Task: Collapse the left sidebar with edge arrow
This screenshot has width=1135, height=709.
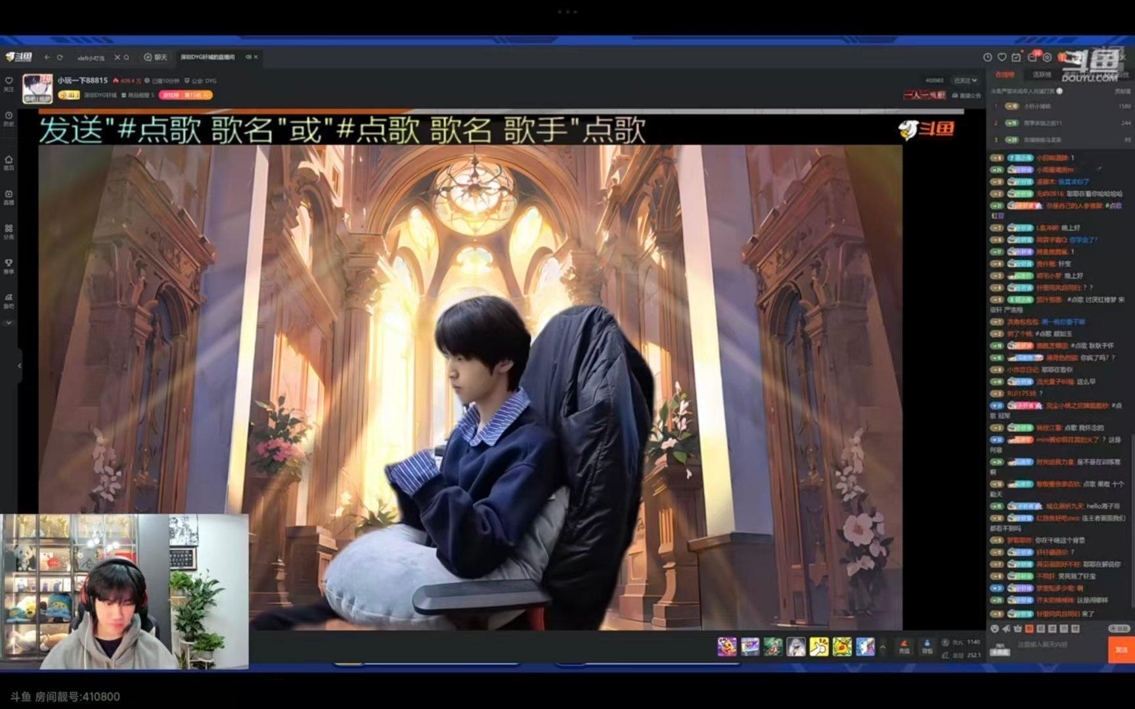Action: click(x=20, y=366)
